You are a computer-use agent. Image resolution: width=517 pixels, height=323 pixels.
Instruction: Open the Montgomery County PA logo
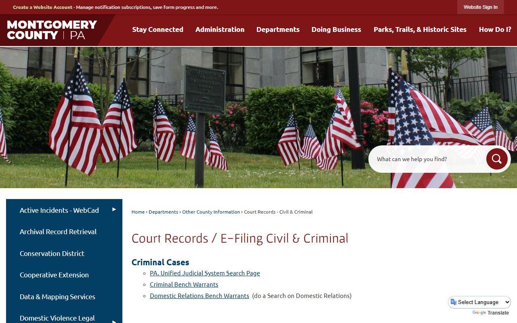tap(52, 30)
